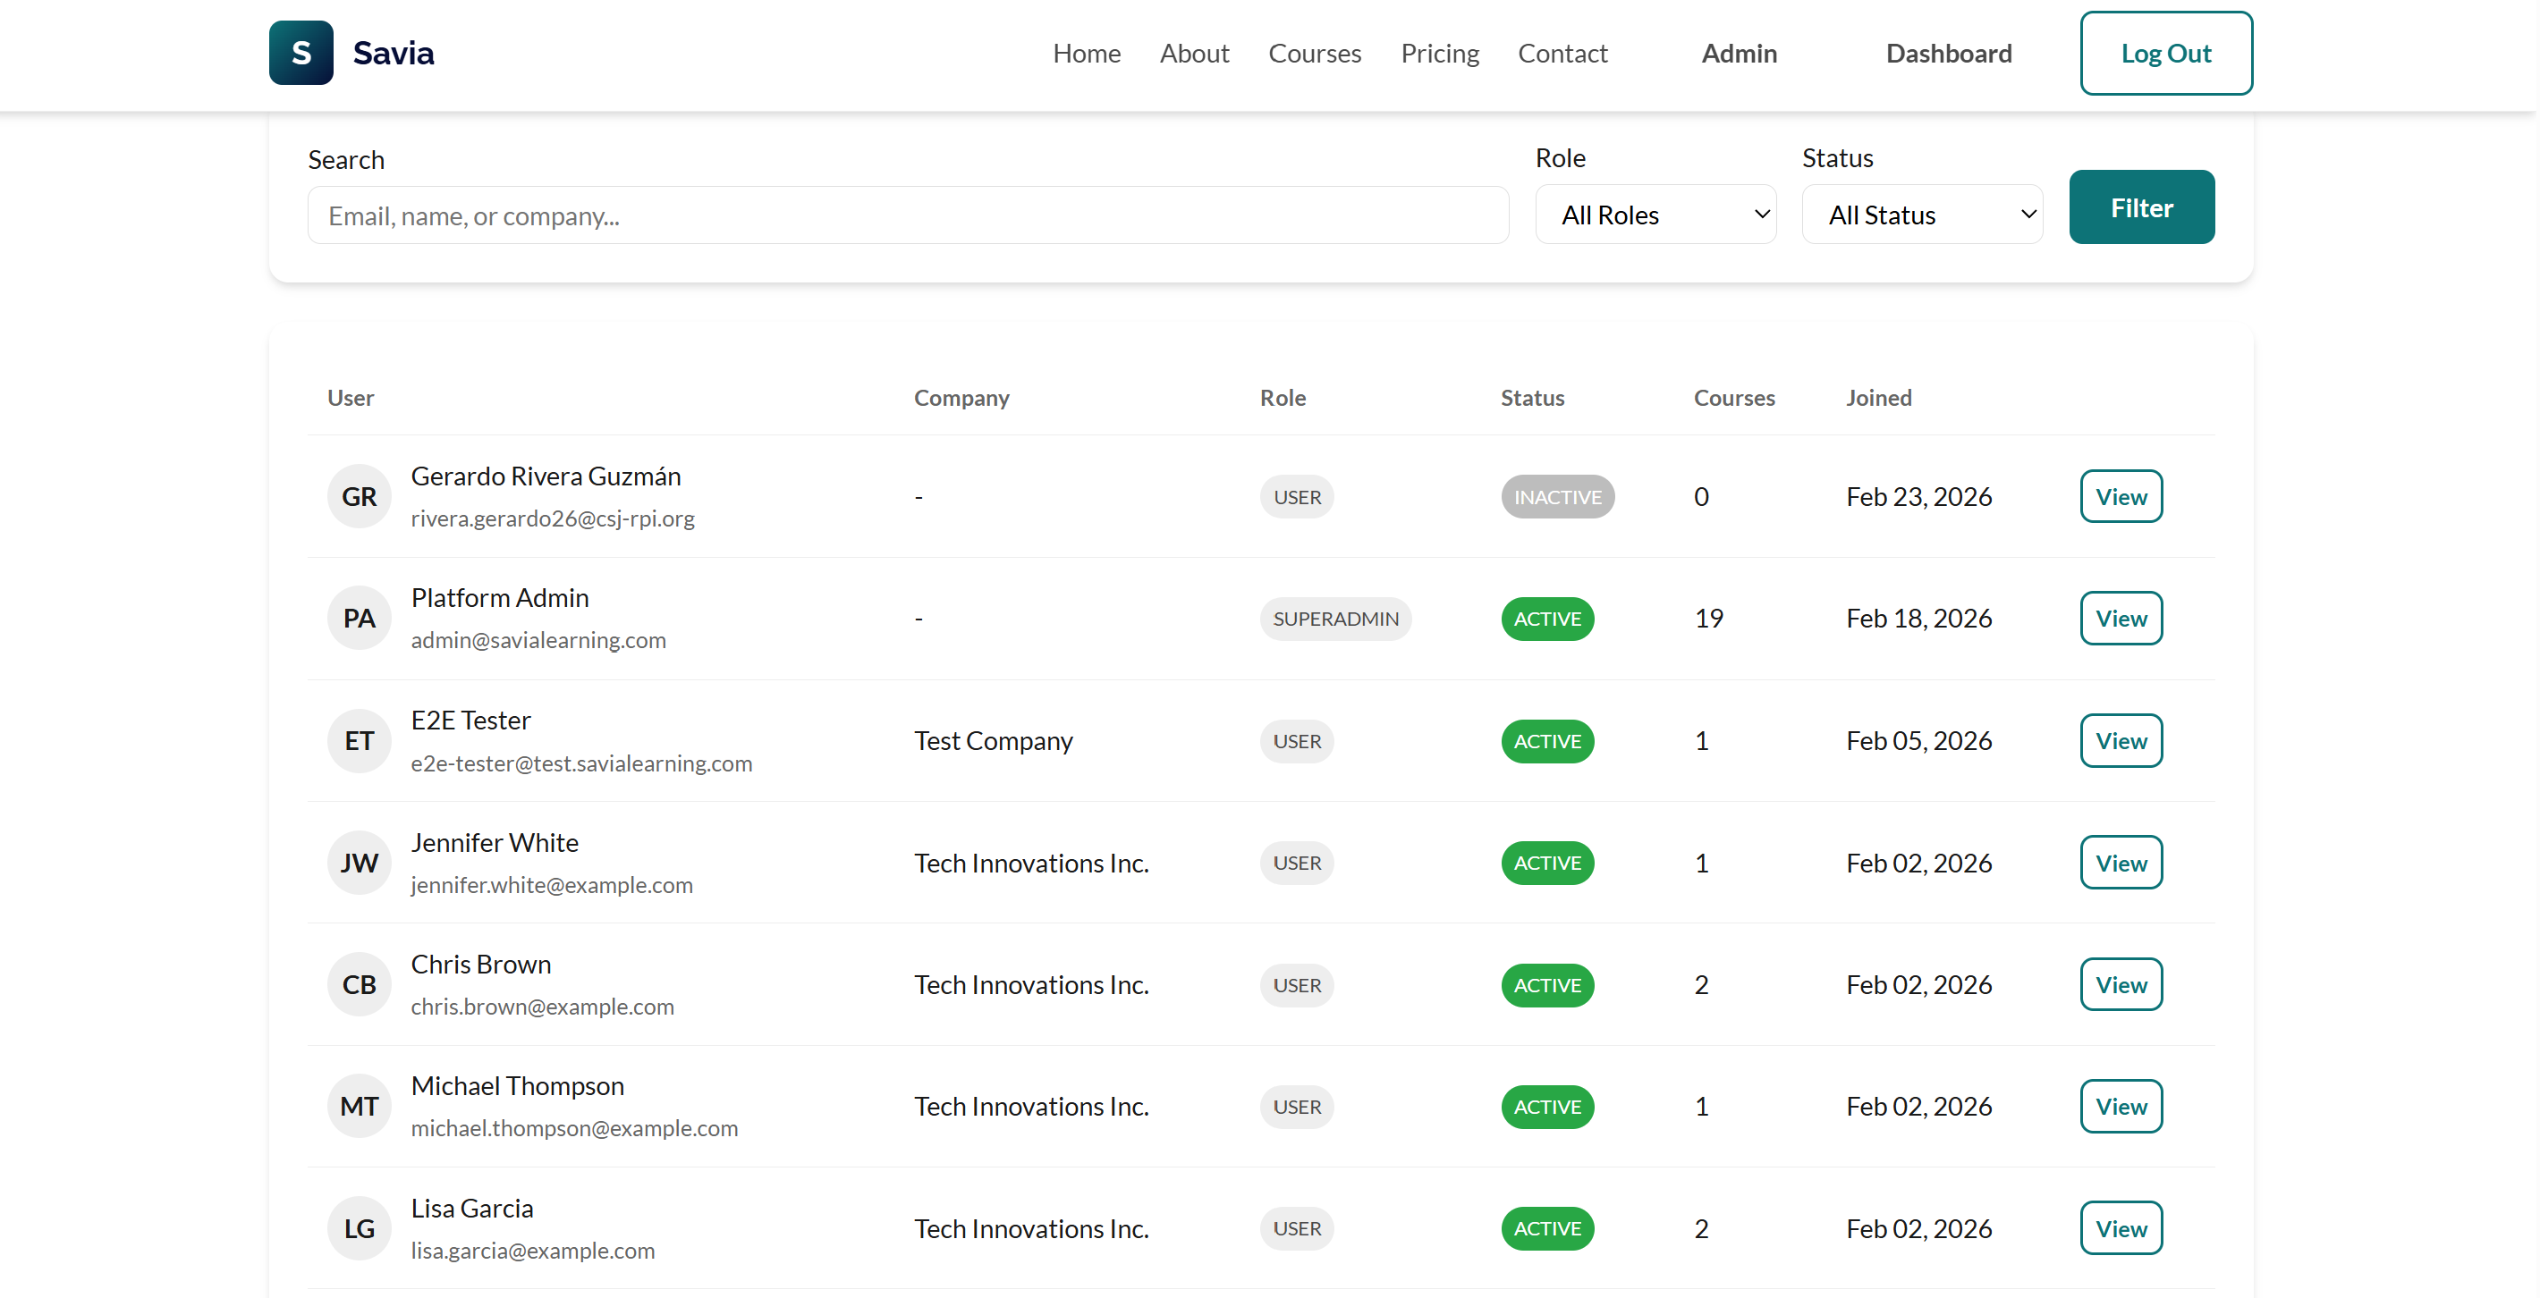Click the INACTIVE status badge for Gerardo
The width and height of the screenshot is (2540, 1298).
point(1557,497)
